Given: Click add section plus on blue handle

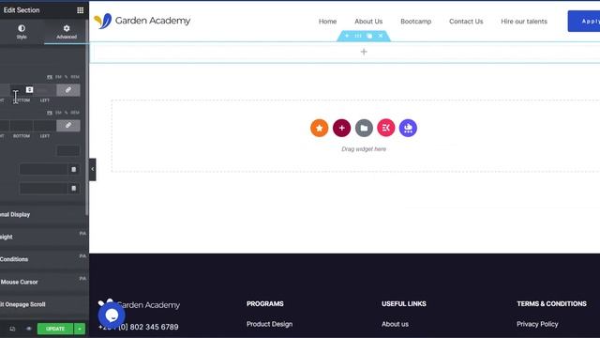Looking at the screenshot, I should click(x=347, y=36).
